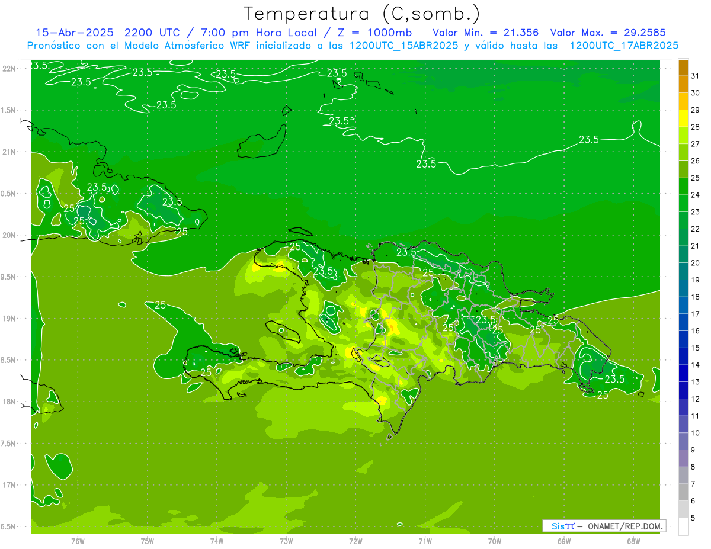Image resolution: width=711 pixels, height=549 pixels.
Task: Click the "ONAMET/REP.DOM." credit label
Action: point(624,526)
